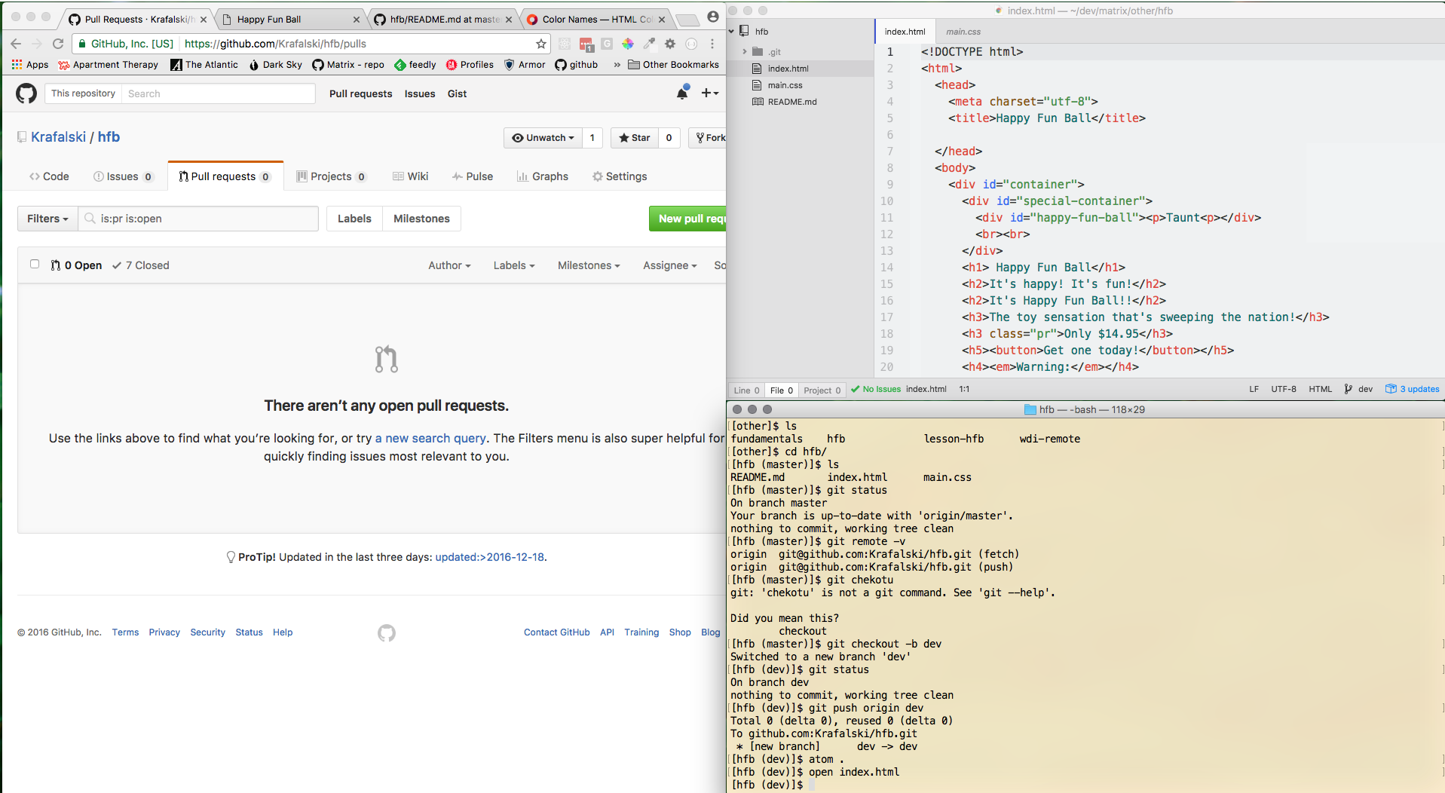Open the github bookmark
Viewport: 1445px width, 793px height.
click(x=577, y=65)
